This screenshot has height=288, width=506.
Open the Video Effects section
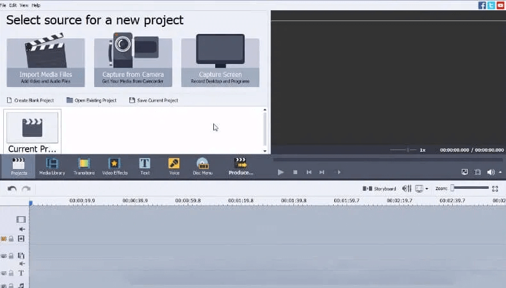[115, 166]
